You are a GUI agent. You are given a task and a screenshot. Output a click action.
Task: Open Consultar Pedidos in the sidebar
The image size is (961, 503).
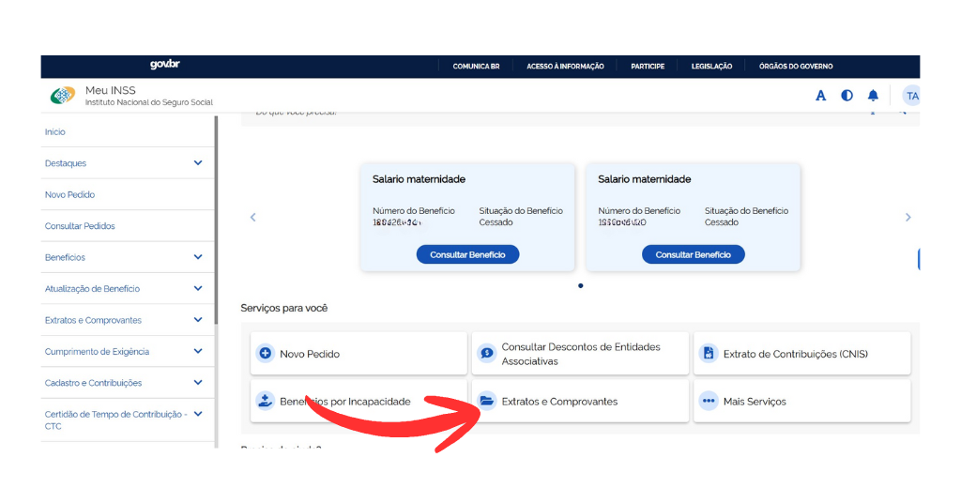pyautogui.click(x=80, y=226)
